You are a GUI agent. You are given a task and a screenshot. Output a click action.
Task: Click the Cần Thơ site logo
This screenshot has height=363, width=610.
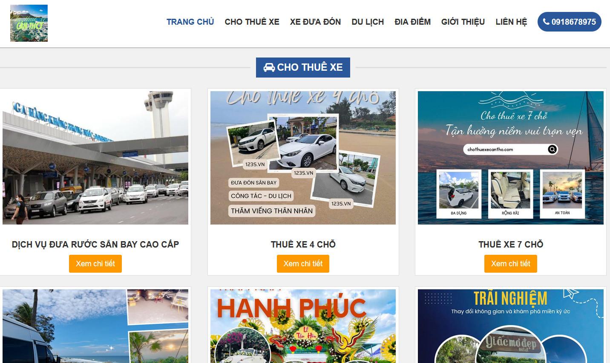29,23
